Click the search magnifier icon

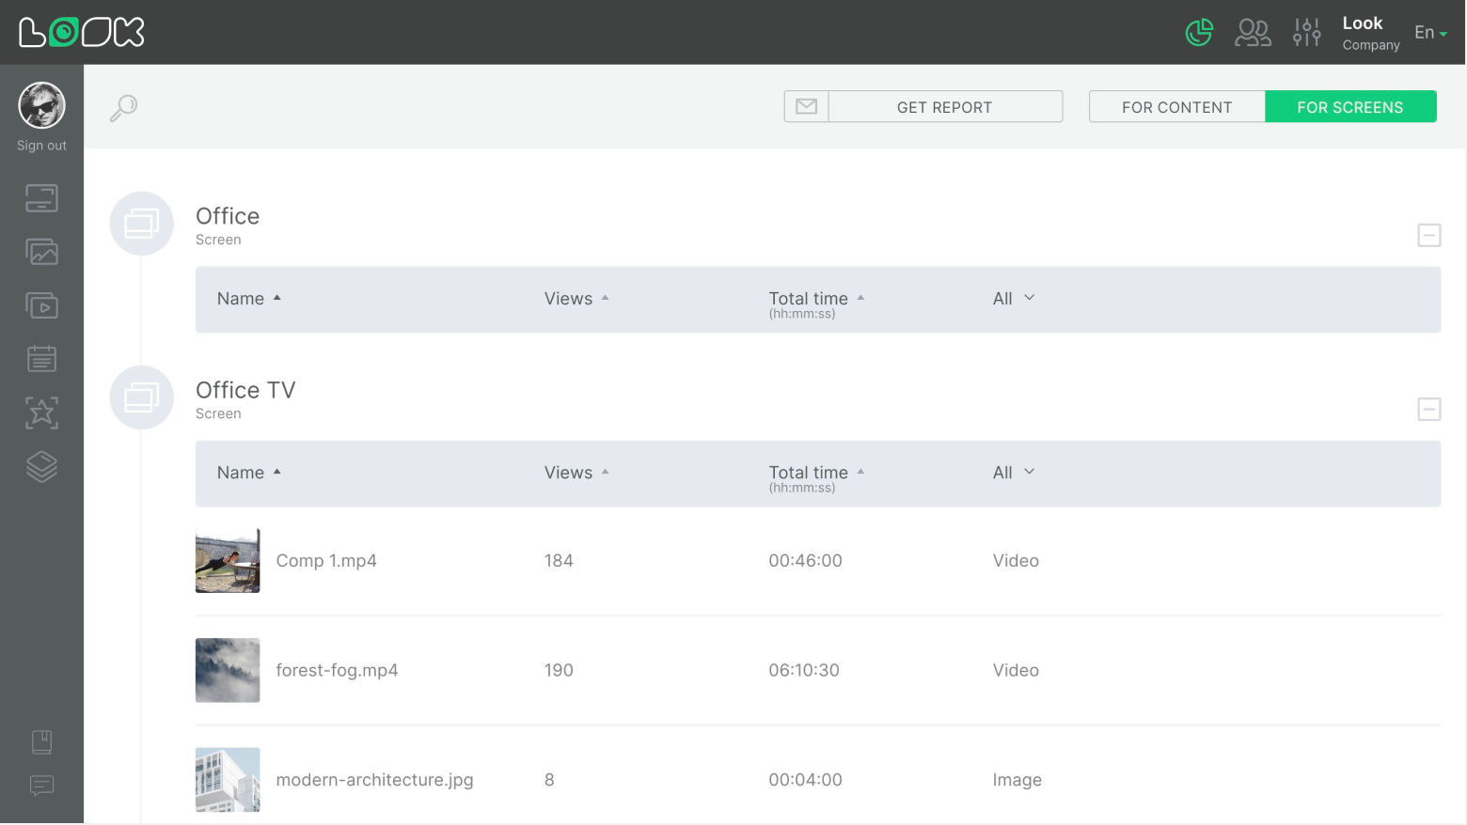(x=123, y=108)
